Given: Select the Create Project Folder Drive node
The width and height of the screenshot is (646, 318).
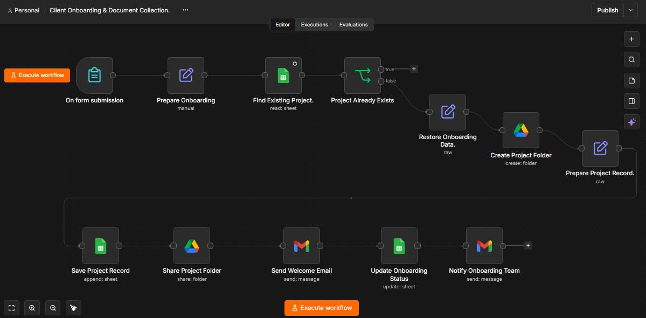Looking at the screenshot, I should point(521,130).
